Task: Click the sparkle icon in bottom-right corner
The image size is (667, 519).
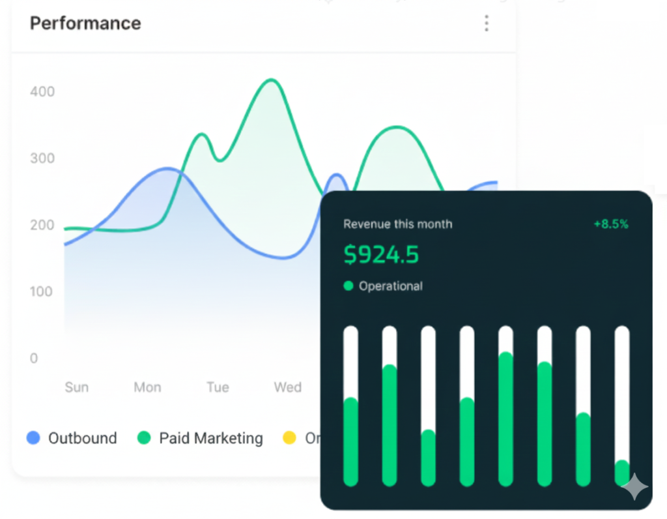Action: pos(634,486)
